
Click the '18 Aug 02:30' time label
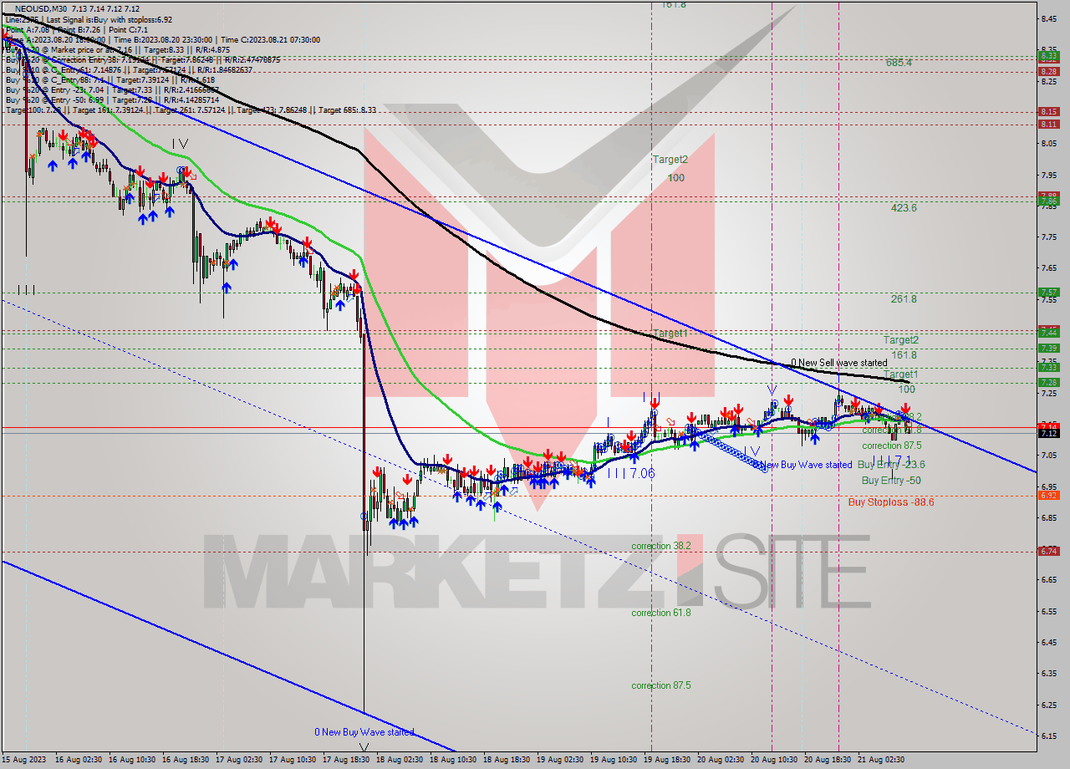point(400,760)
